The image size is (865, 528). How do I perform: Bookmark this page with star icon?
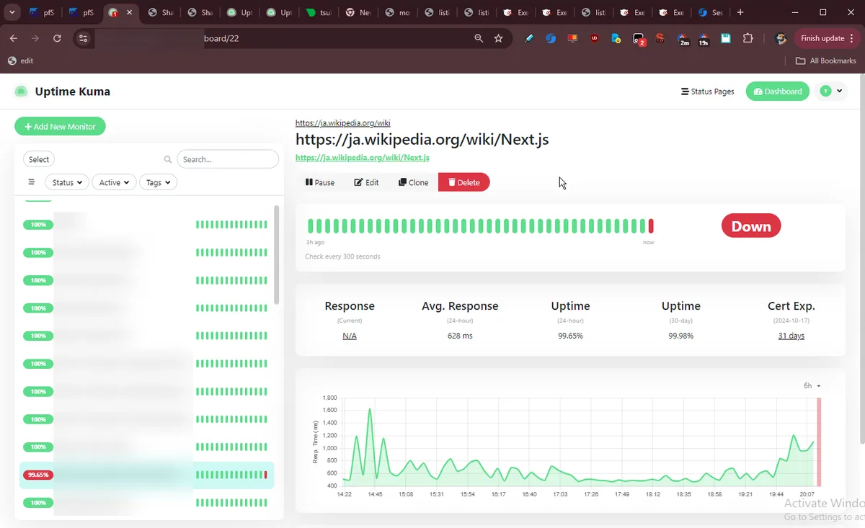point(498,38)
